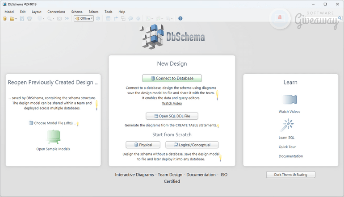Click the refresh icon next to Offline
The height and width of the screenshot is (197, 344).
point(98,19)
